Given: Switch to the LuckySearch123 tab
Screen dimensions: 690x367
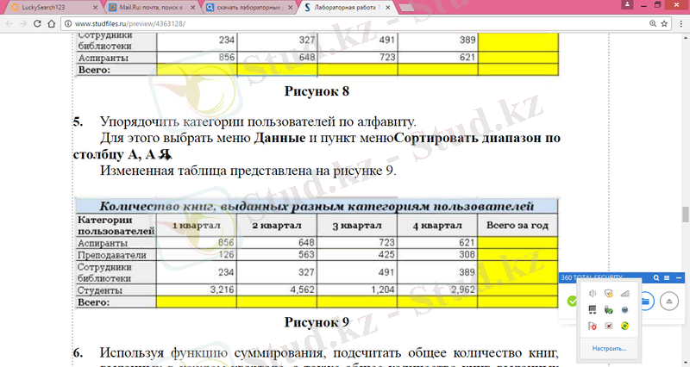Looking at the screenshot, I should coord(47,6).
